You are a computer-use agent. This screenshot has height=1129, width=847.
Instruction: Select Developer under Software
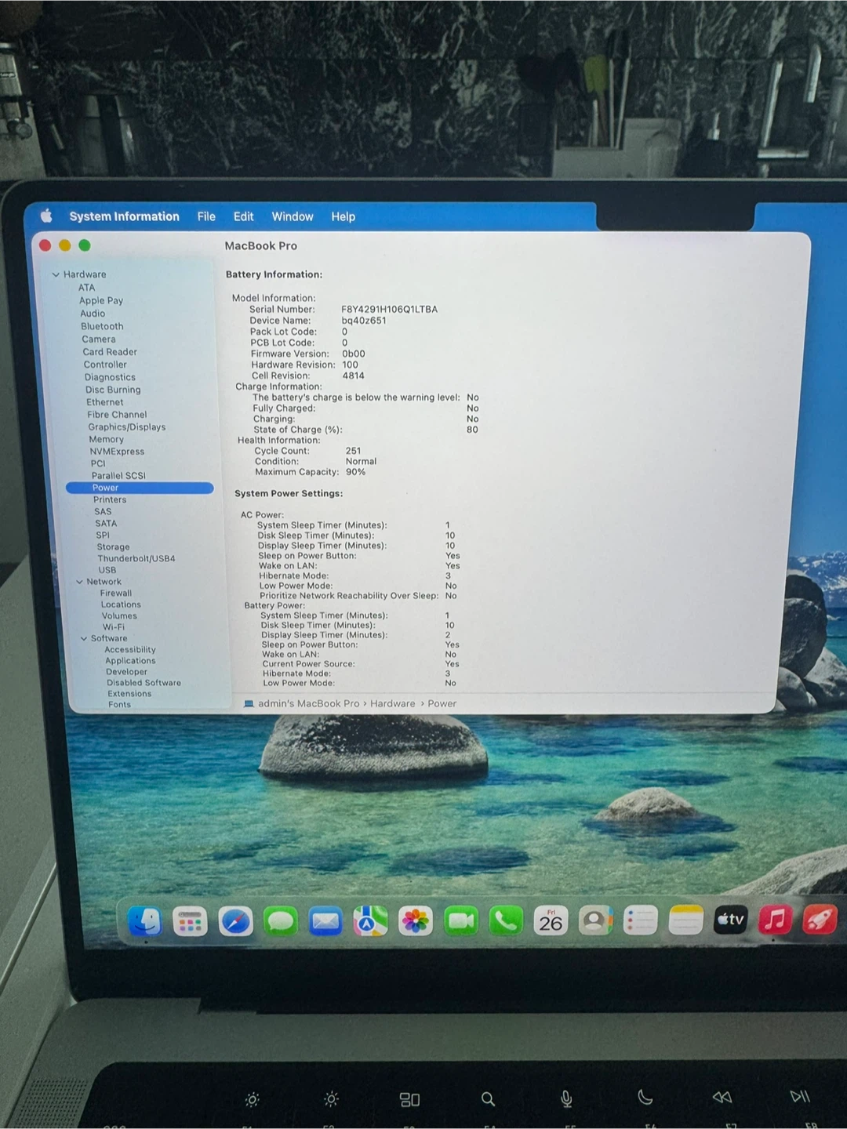coord(126,672)
